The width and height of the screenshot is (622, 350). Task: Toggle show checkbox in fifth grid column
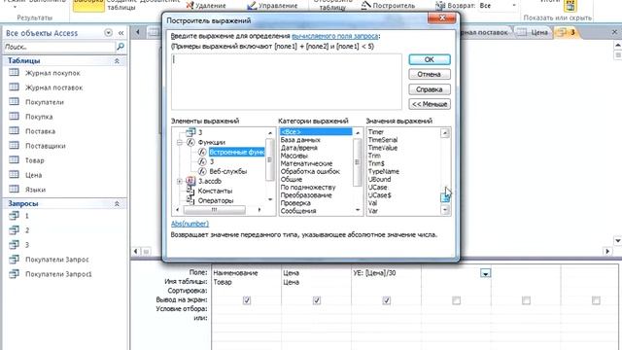[x=526, y=300]
